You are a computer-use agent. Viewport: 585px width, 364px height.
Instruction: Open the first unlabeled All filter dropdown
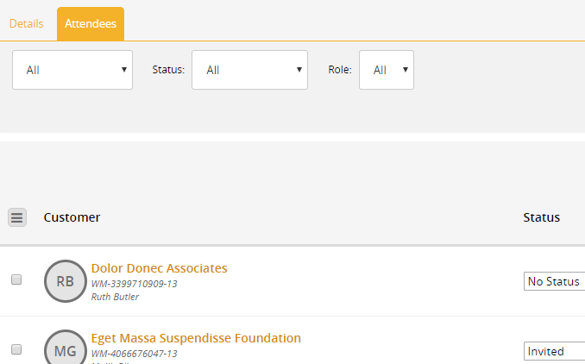point(72,70)
